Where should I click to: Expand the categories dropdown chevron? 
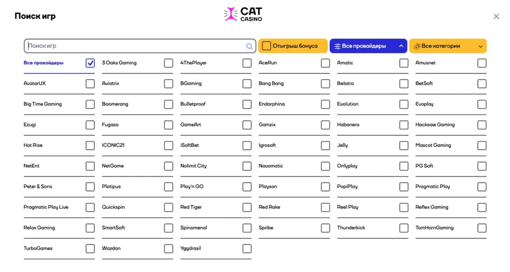click(x=481, y=46)
